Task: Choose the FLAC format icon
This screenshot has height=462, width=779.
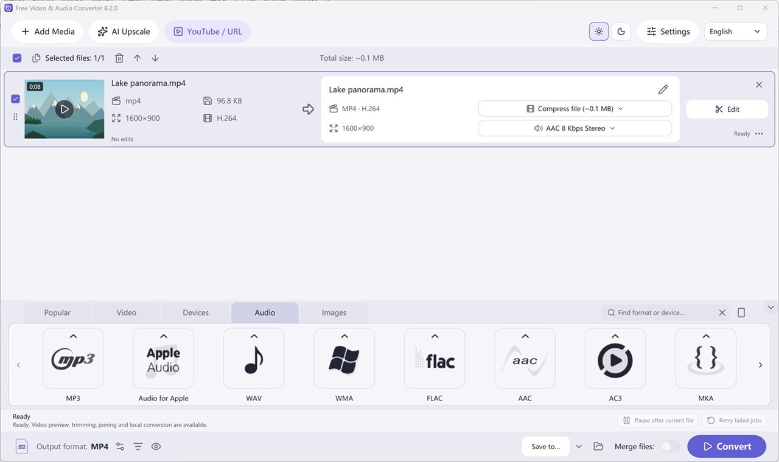Action: pos(435,358)
